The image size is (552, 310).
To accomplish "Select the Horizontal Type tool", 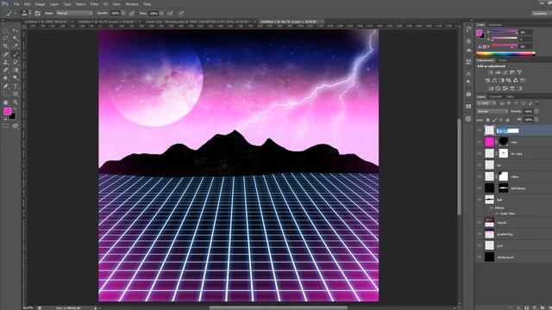I will [x=16, y=86].
